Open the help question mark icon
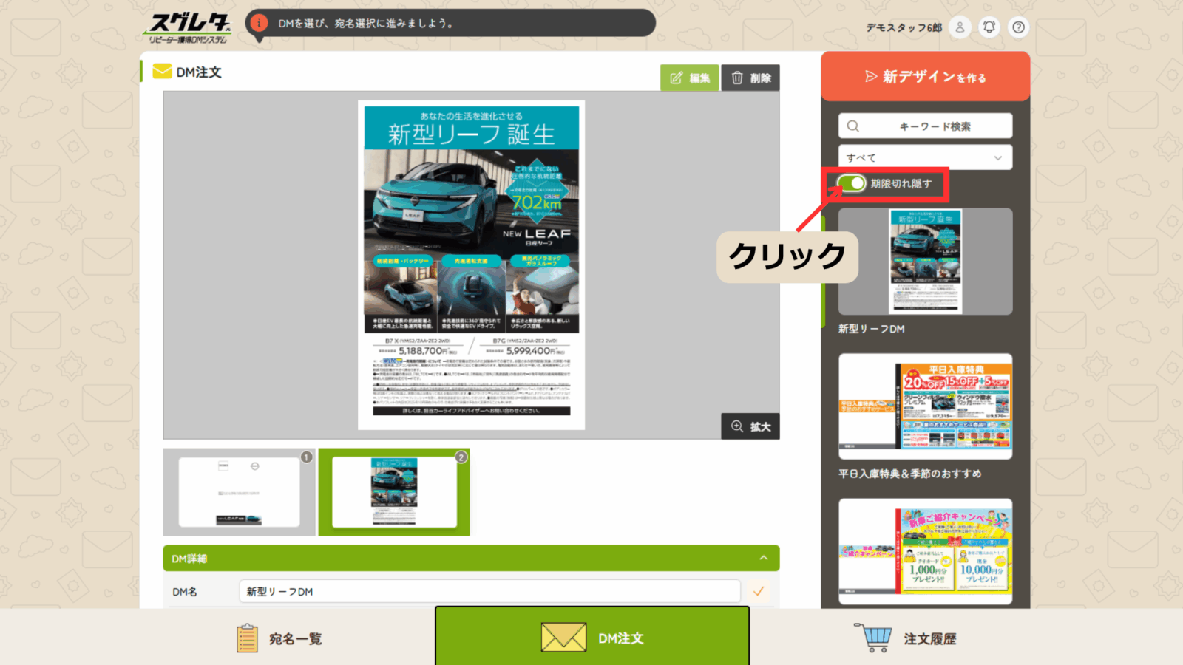Viewport: 1183px width, 665px height. click(1018, 27)
